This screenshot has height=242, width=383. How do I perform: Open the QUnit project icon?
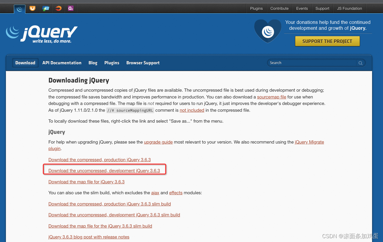coord(71,9)
